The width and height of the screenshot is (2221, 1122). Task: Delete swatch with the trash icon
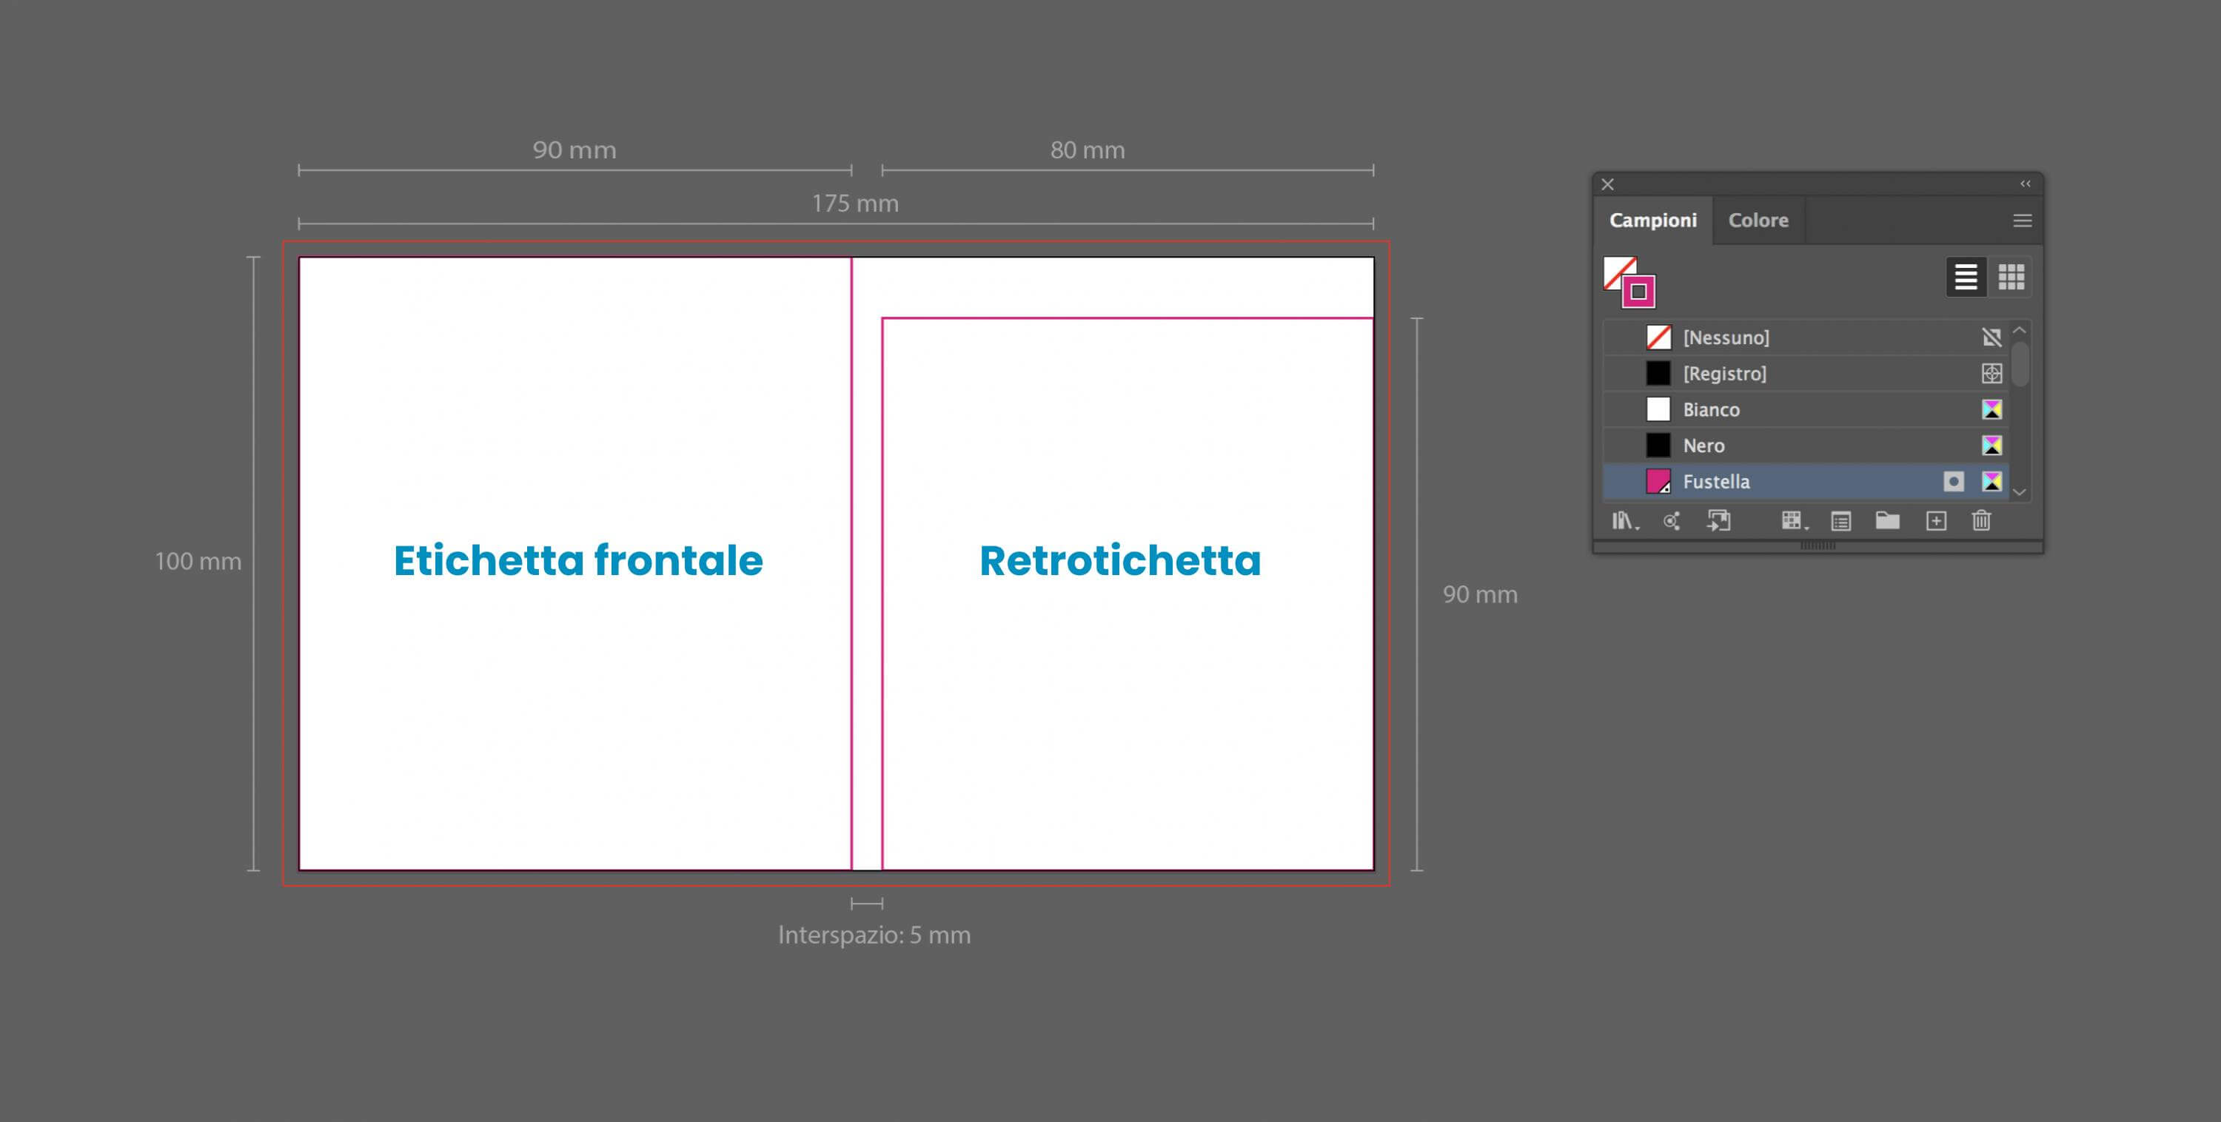tap(1981, 520)
